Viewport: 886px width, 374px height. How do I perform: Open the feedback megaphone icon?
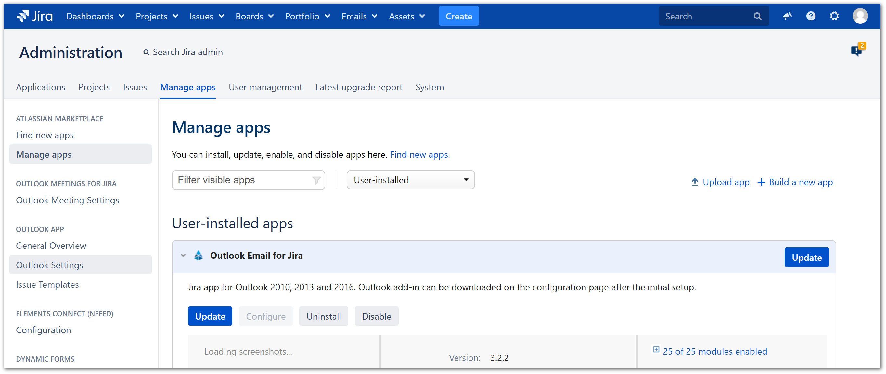tap(787, 16)
